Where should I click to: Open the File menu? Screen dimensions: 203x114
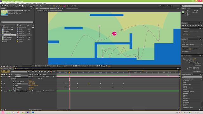point(2,3)
